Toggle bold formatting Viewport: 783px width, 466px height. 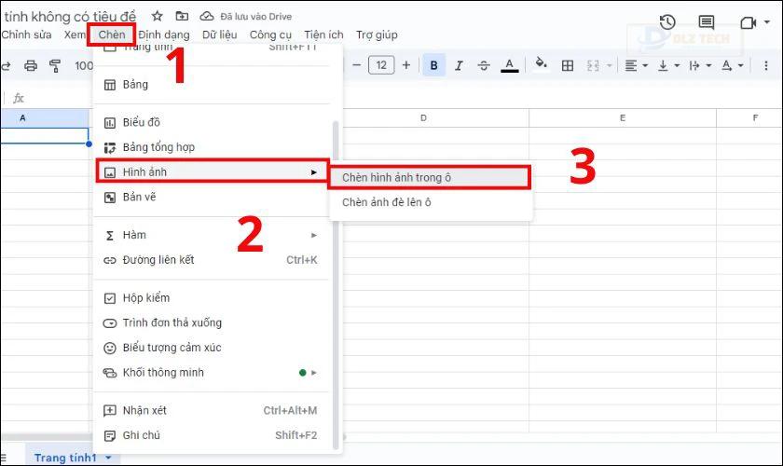pyautogui.click(x=434, y=65)
